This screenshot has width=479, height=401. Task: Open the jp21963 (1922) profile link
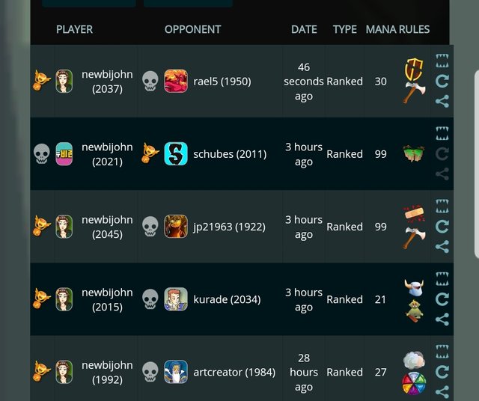coord(230,227)
